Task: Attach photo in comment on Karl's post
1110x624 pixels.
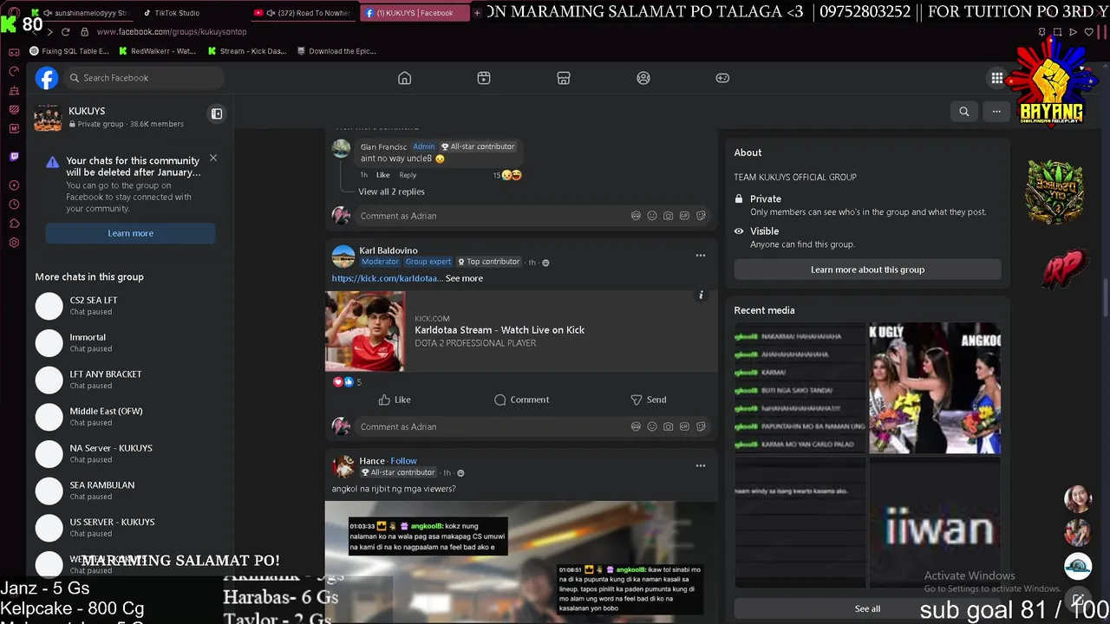Action: (668, 426)
